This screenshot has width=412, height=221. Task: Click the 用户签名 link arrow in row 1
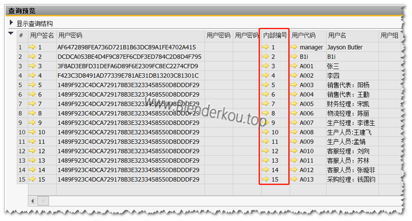click(33, 47)
